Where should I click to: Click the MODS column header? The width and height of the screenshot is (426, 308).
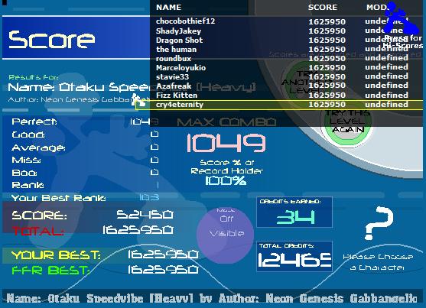(378, 8)
